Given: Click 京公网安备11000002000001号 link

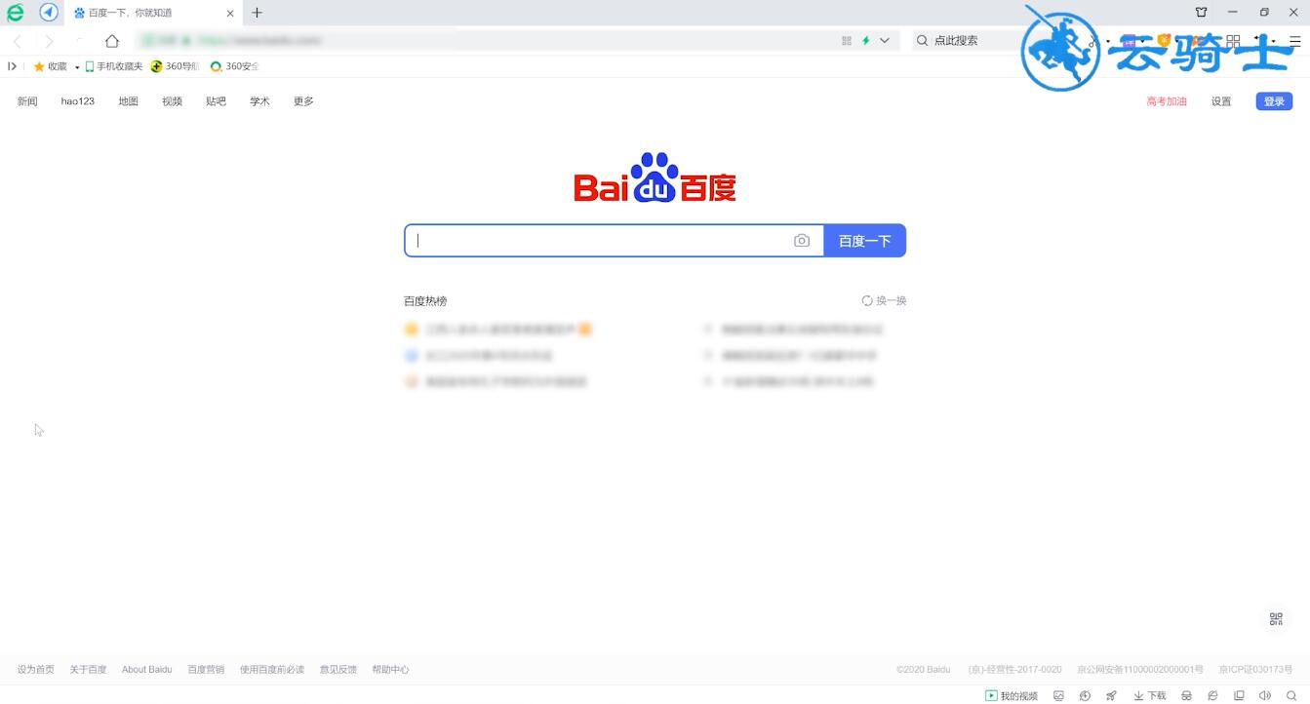Looking at the screenshot, I should 1140,670.
